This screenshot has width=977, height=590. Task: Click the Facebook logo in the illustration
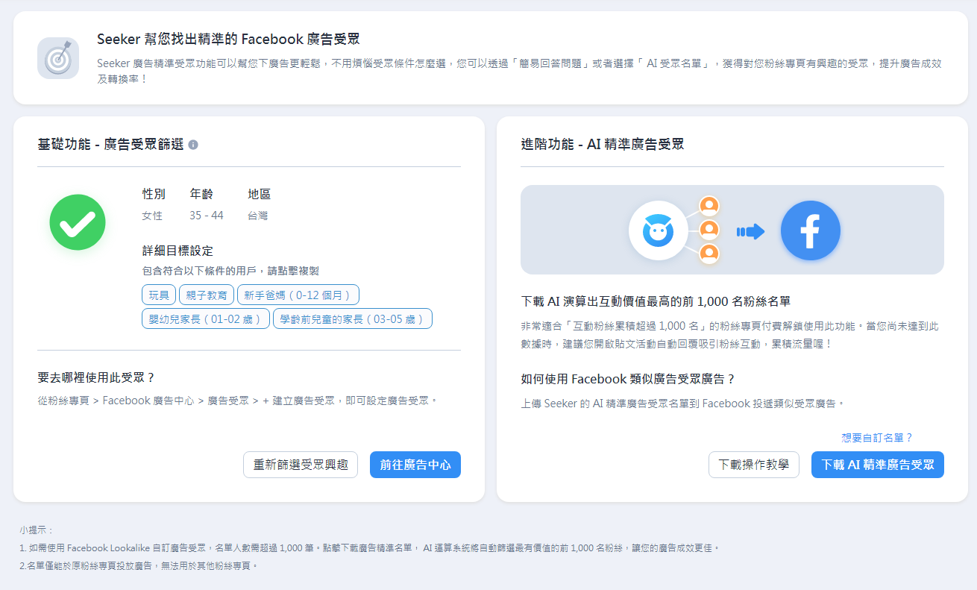point(810,230)
